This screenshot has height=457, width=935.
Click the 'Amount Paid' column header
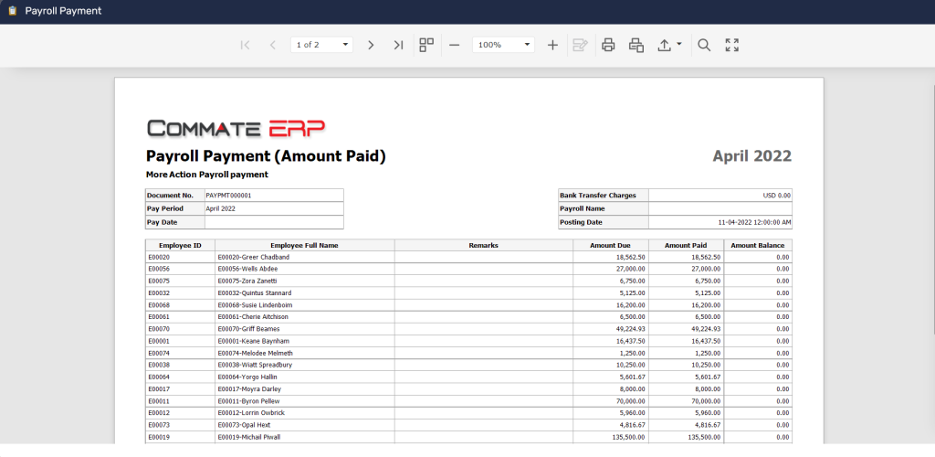[686, 245]
